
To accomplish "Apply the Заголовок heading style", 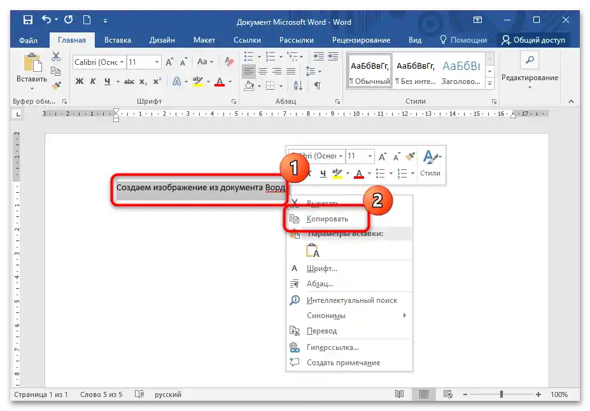I will tap(461, 71).
